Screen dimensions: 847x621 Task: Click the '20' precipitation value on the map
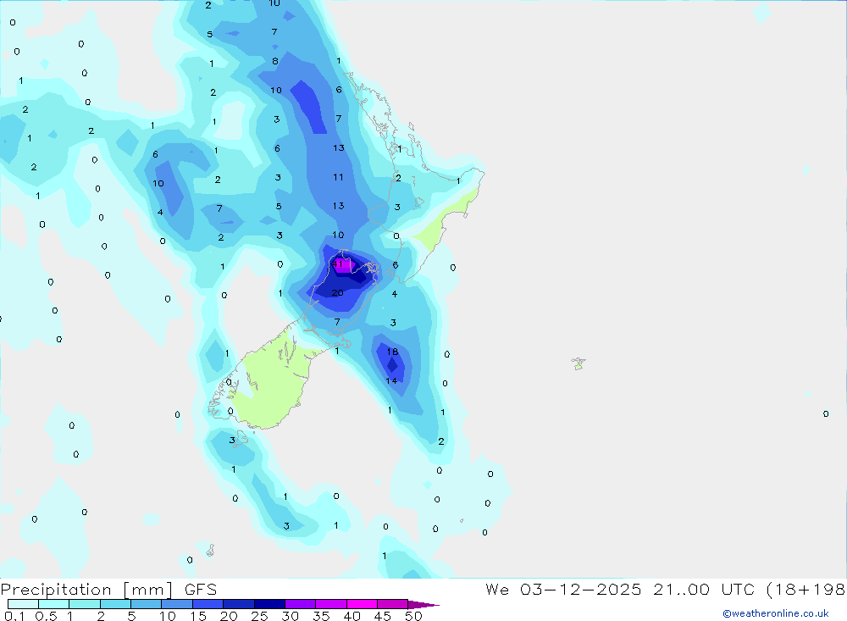338,293
